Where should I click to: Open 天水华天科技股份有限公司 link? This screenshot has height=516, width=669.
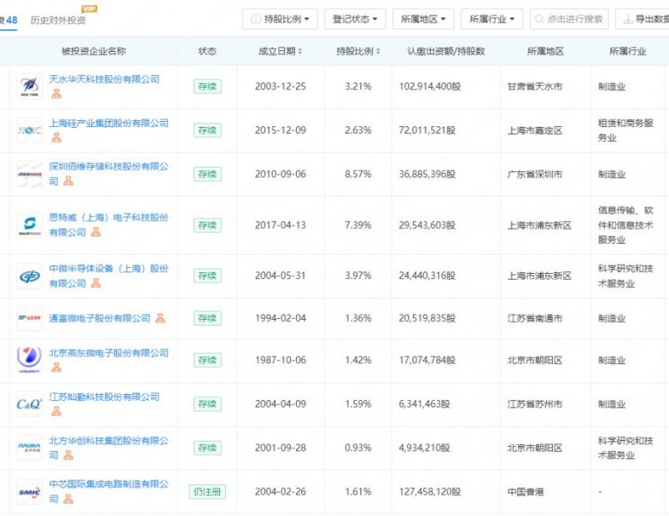tap(104, 79)
